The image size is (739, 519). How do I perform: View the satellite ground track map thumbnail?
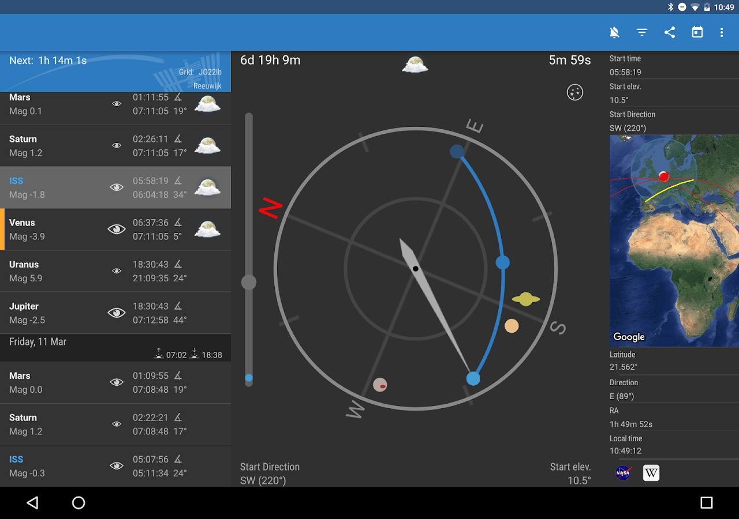coord(673,239)
